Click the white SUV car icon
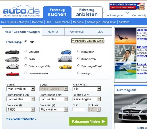Screen dimensions: 147x129 point(13,66)
